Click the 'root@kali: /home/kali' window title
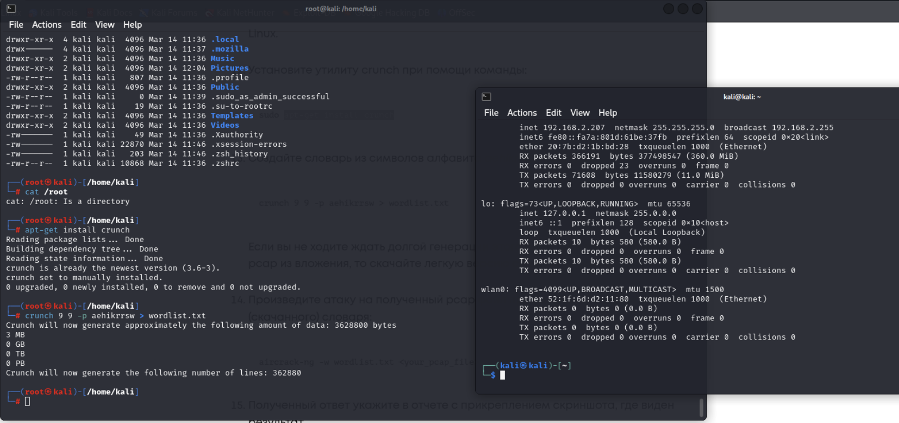The width and height of the screenshot is (899, 423). [x=341, y=9]
